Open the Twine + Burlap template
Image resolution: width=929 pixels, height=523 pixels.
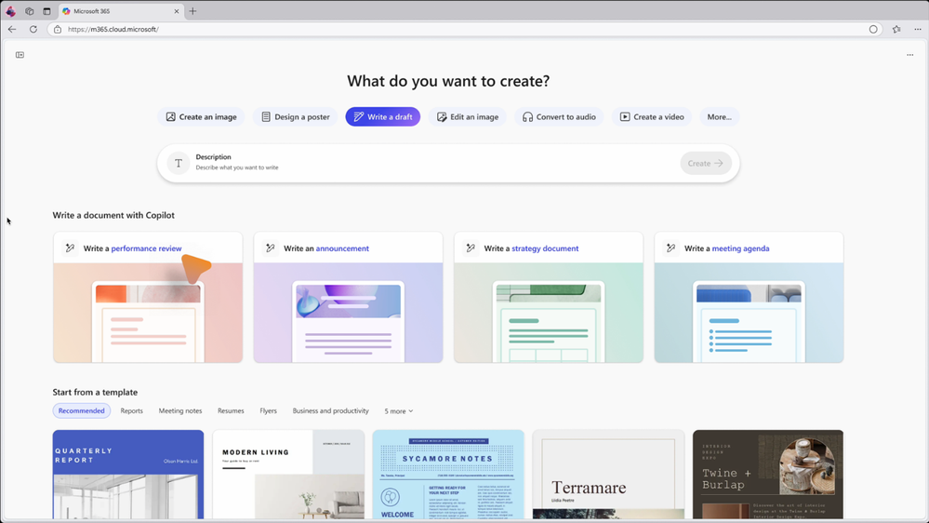pos(768,475)
